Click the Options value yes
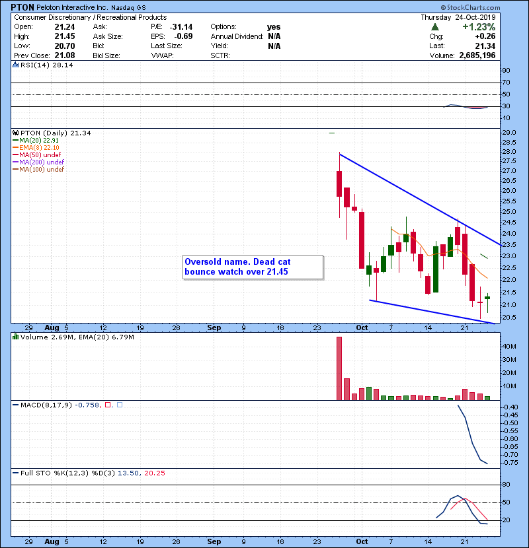529x548 pixels. (x=274, y=27)
